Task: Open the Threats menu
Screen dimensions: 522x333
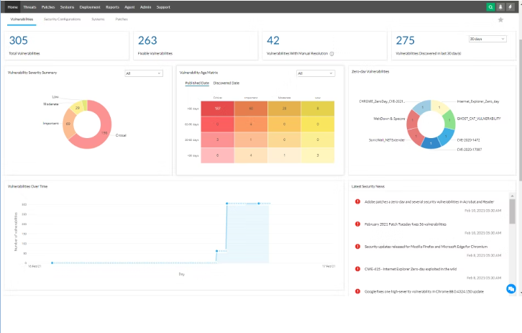Action: pyautogui.click(x=29, y=6)
